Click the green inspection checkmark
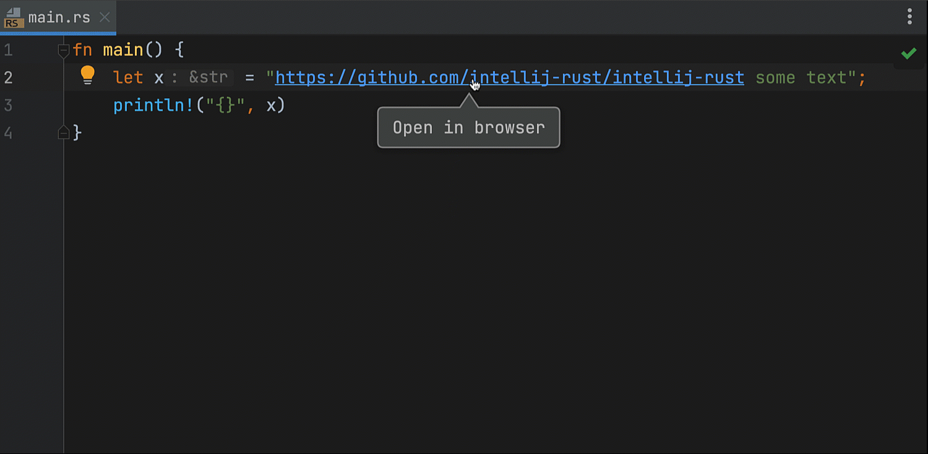The width and height of the screenshot is (928, 454). 908,54
